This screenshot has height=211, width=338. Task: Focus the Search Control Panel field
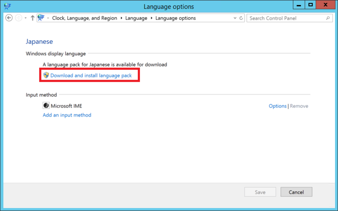click(x=289, y=18)
